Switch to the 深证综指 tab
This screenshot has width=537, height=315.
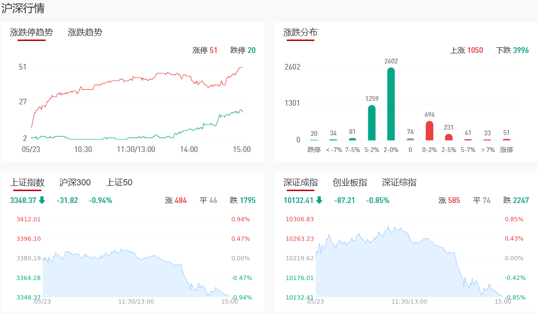pos(399,183)
